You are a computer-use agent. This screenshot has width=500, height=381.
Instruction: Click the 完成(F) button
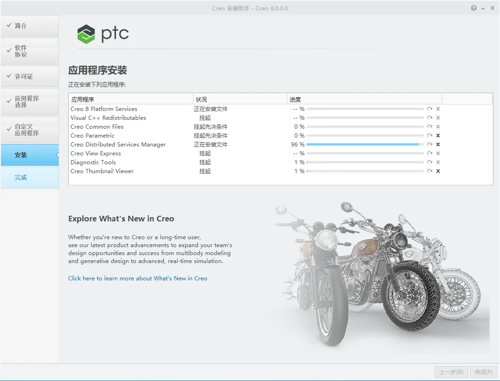484,372
